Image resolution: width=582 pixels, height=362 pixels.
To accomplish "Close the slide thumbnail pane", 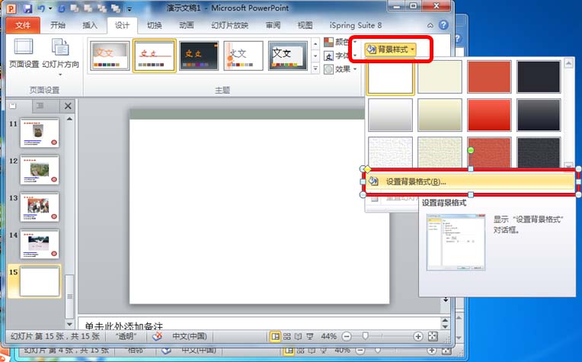I will click(x=68, y=106).
